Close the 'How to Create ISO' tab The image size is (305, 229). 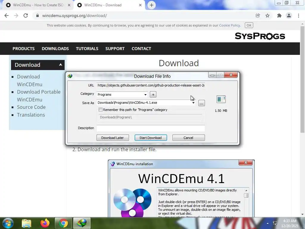(x=69, y=5)
